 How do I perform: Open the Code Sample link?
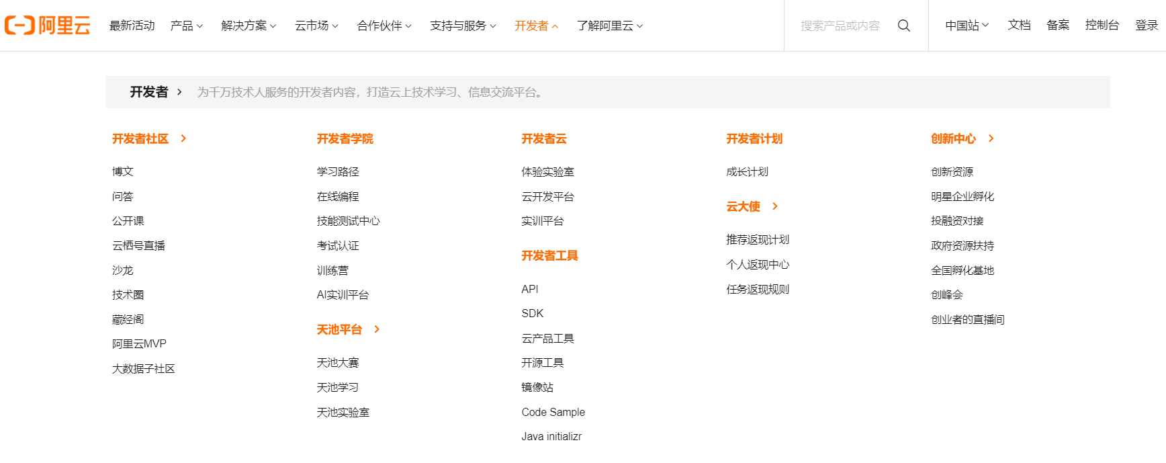click(x=553, y=412)
